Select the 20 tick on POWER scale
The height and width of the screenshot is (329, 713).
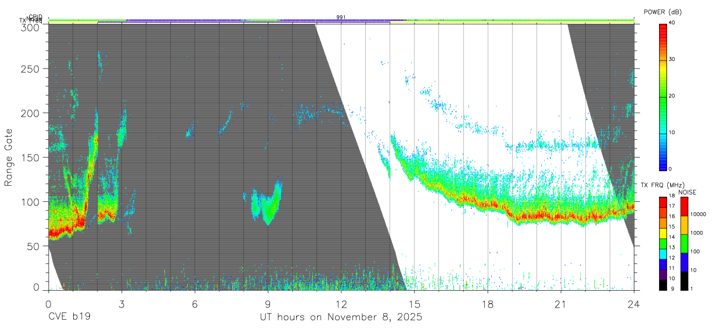tap(673, 96)
